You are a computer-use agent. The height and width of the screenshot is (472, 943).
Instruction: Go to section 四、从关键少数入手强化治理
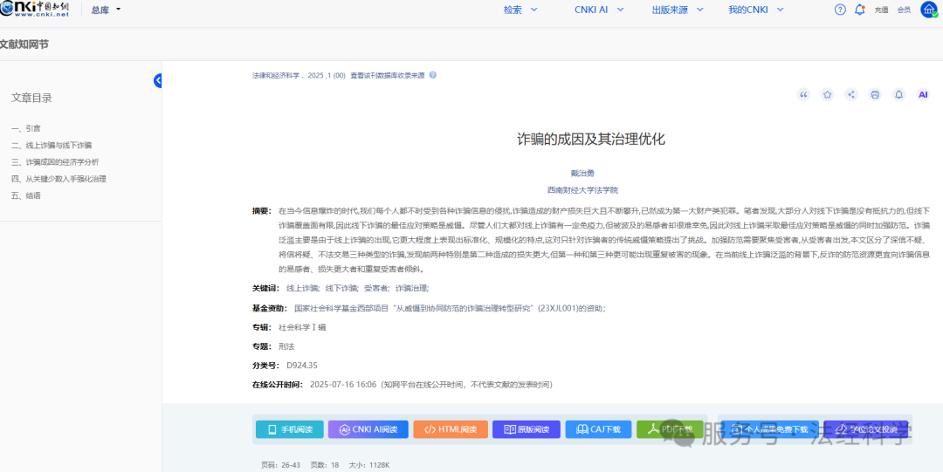click(59, 179)
